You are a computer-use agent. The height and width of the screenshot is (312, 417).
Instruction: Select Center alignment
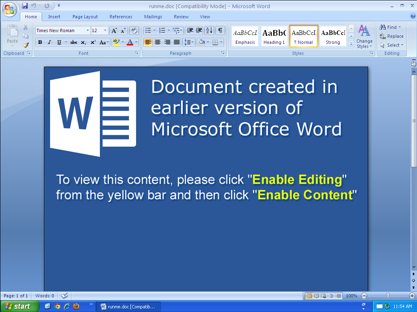pyautogui.click(x=158, y=42)
